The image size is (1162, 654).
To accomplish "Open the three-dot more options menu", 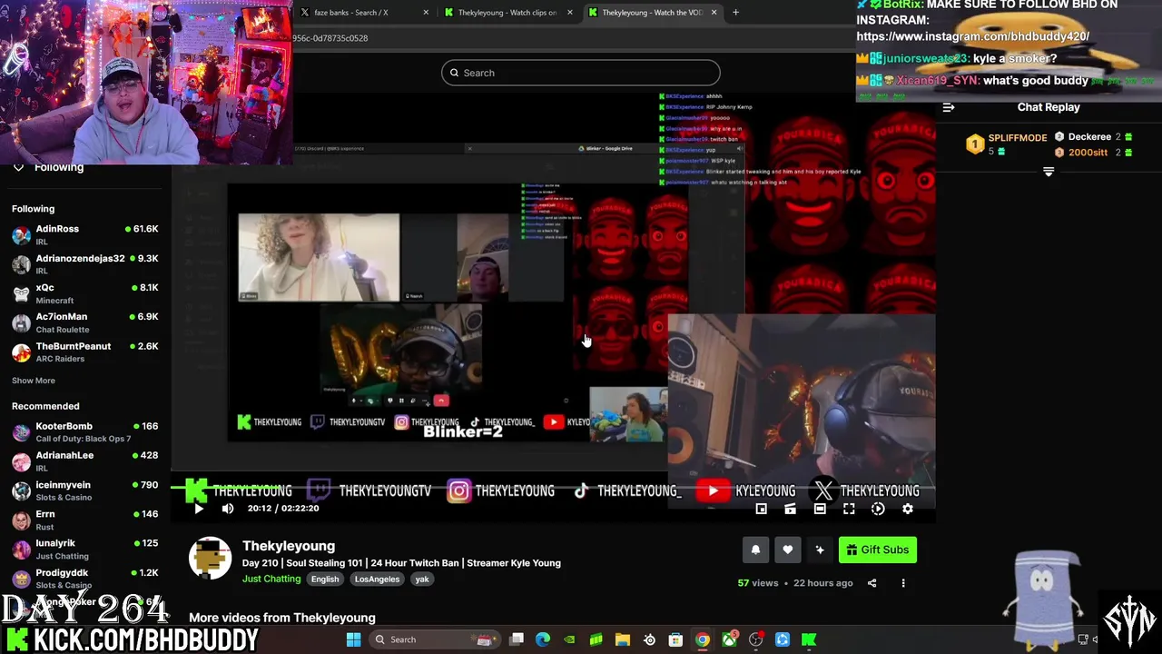I will 903,583.
